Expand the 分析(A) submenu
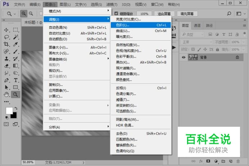Screen dimensions: 249x166 pyautogui.click(x=77, y=127)
